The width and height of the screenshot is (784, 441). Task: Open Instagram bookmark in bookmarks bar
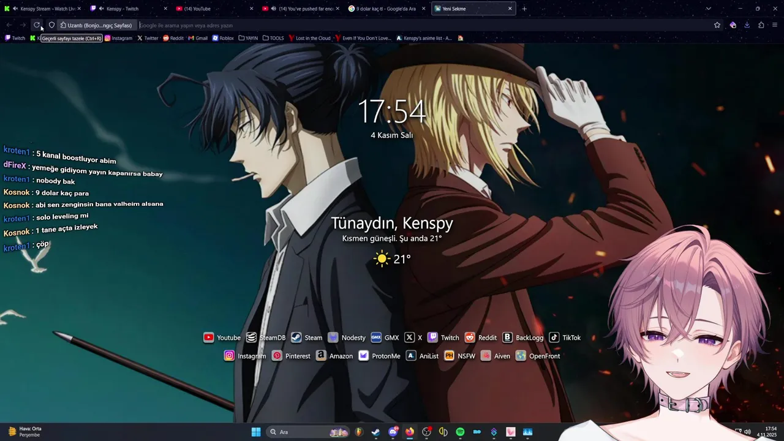(x=118, y=38)
